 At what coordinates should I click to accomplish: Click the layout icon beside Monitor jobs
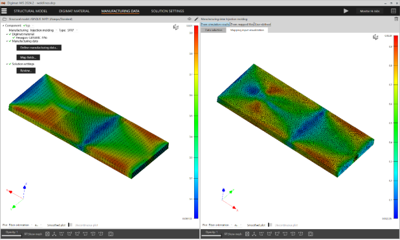[x=394, y=11]
